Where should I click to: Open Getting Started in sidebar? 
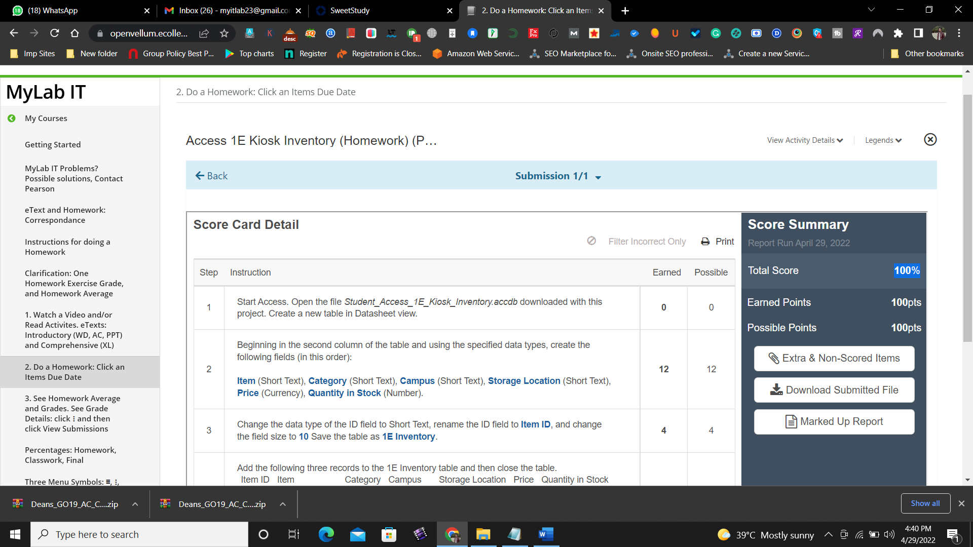click(53, 145)
